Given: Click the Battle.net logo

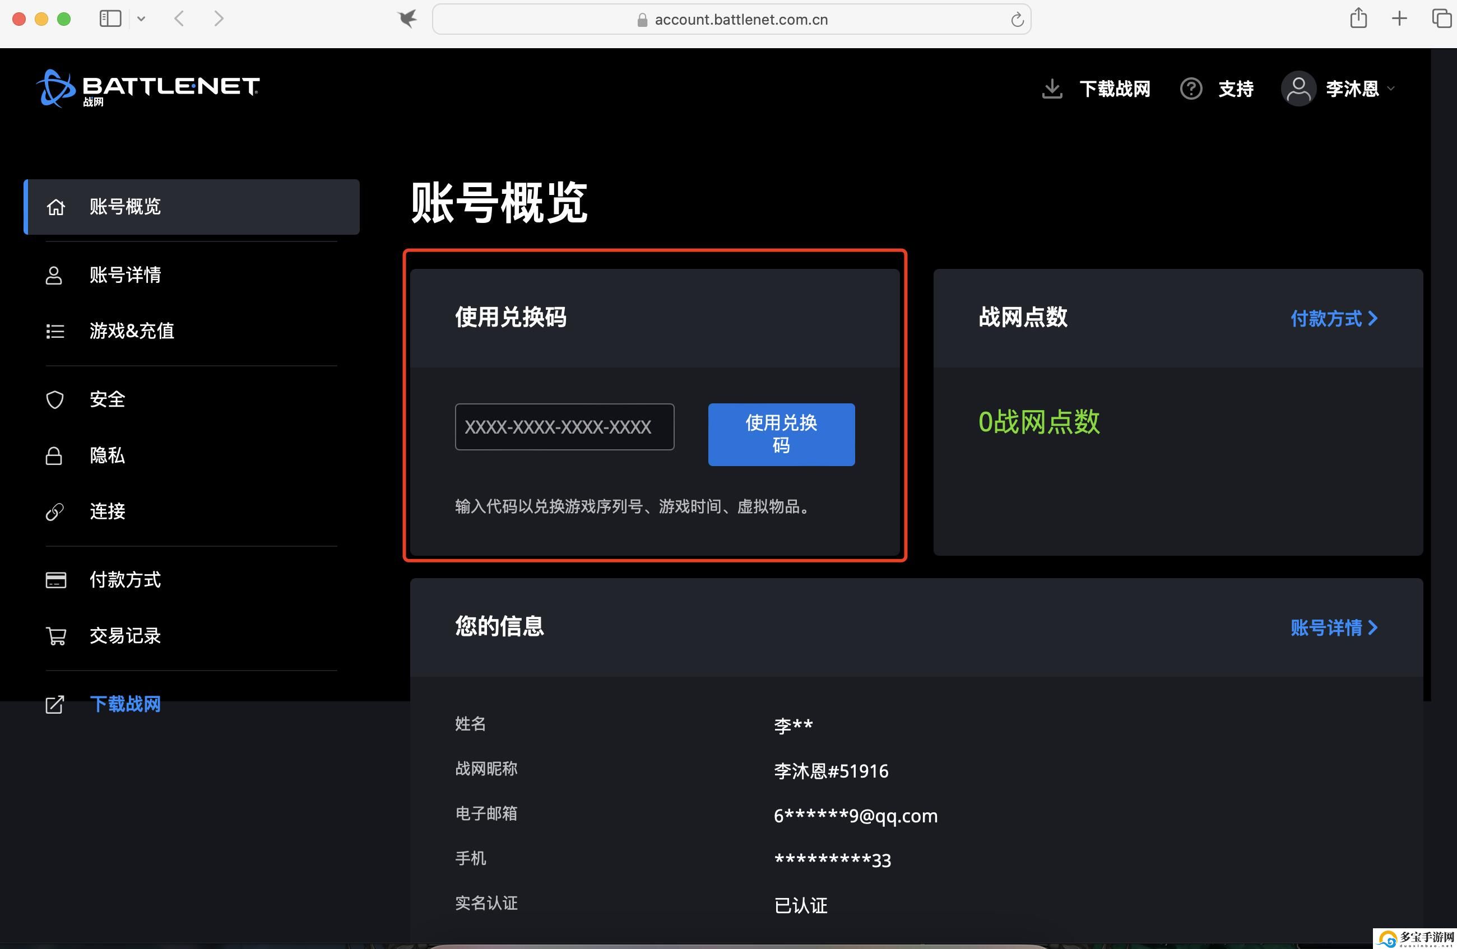Looking at the screenshot, I should [x=147, y=88].
